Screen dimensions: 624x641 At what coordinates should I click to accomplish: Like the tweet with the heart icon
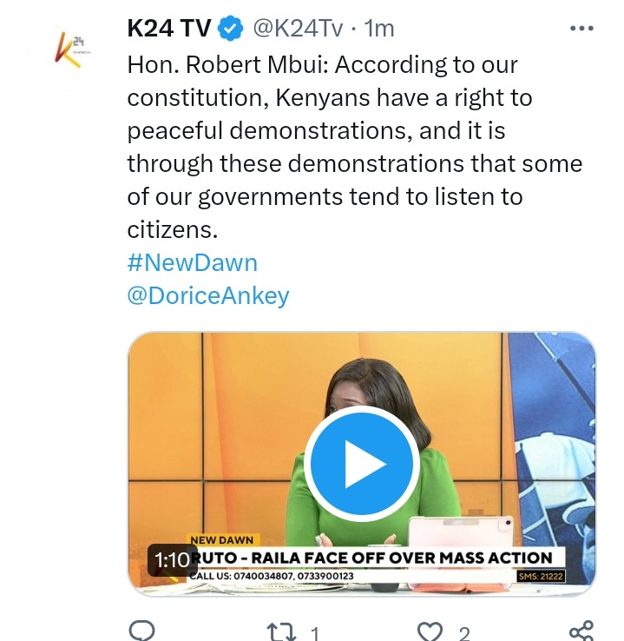(430, 632)
